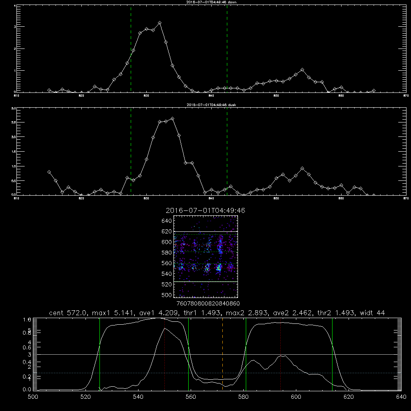This screenshot has height=411, width=411.
Task: Select the leftmost green vertical line in bottom plot
Action: 99,354
